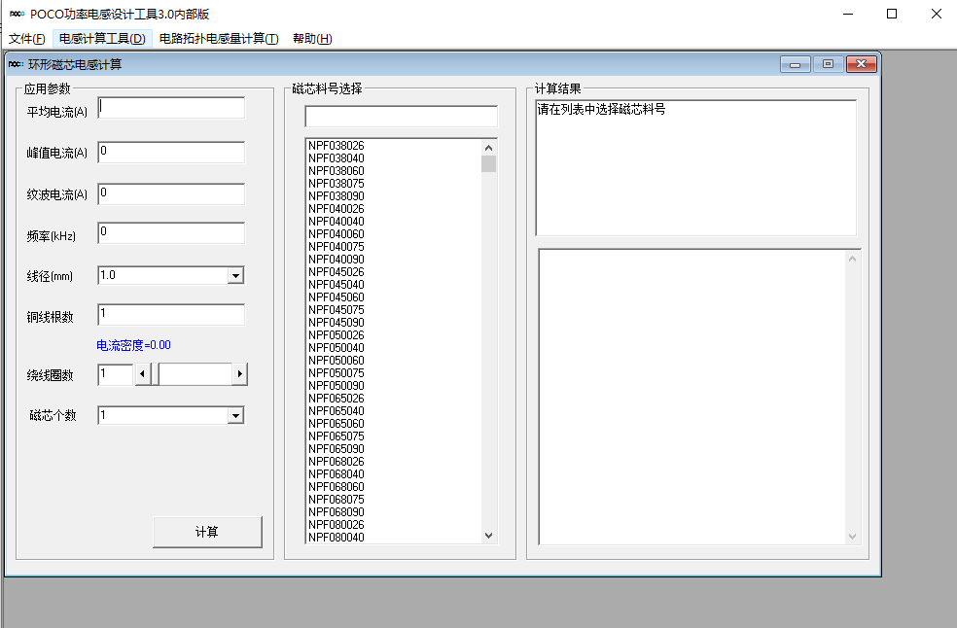The height and width of the screenshot is (628, 957).
Task: Select NPF045026 in core list
Action: coord(394,271)
